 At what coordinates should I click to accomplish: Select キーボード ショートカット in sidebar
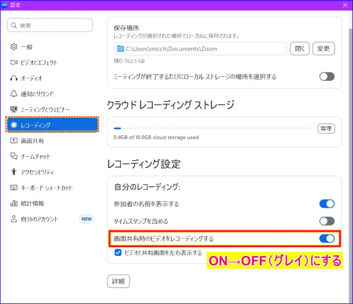click(x=52, y=187)
